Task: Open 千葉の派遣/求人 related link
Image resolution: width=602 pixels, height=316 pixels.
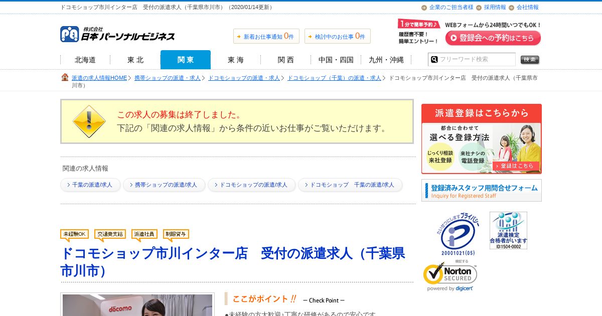Action: click(90, 185)
